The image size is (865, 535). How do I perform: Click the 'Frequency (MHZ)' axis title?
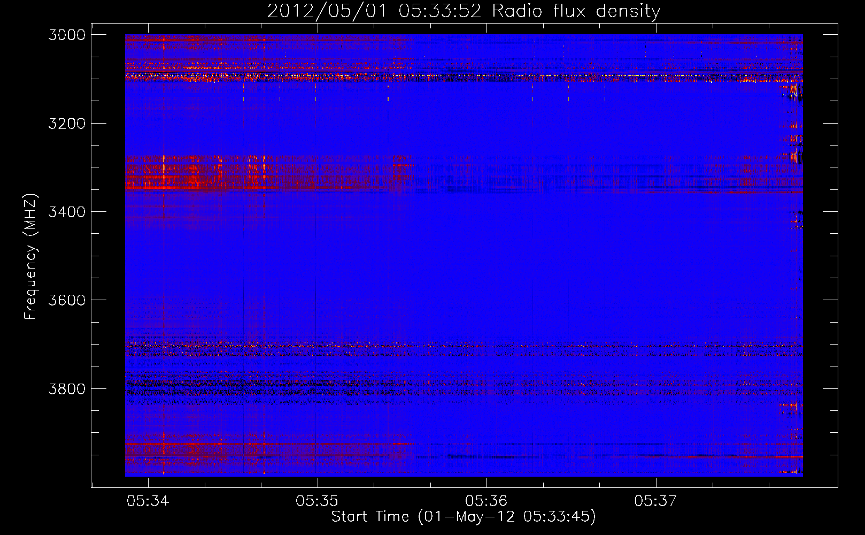tap(30, 257)
